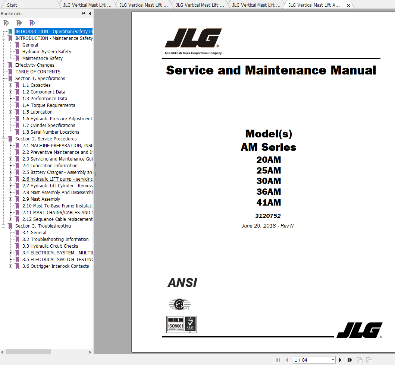The image size is (395, 365).
Task: Open 1.6 Hydraulic Pressure Adjustment bookmark
Action: coord(57,119)
